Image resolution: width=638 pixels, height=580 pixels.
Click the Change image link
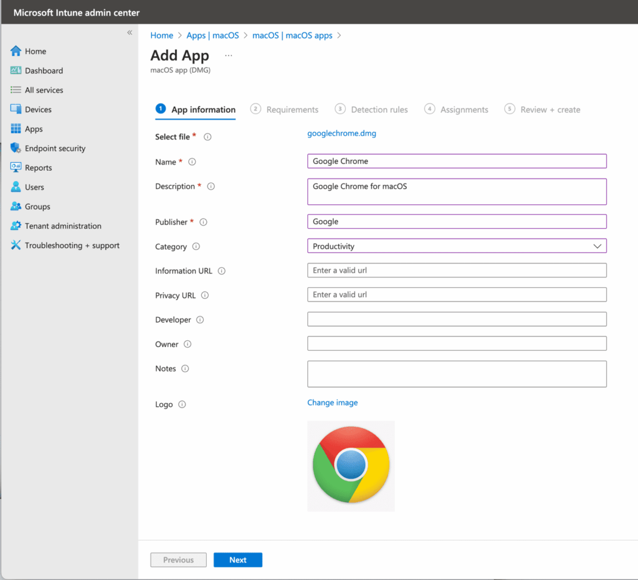pos(333,402)
